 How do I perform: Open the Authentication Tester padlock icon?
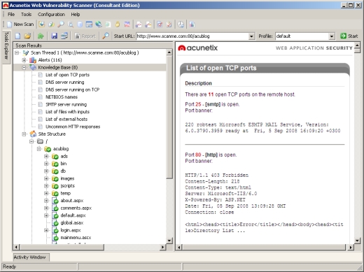(118, 24)
